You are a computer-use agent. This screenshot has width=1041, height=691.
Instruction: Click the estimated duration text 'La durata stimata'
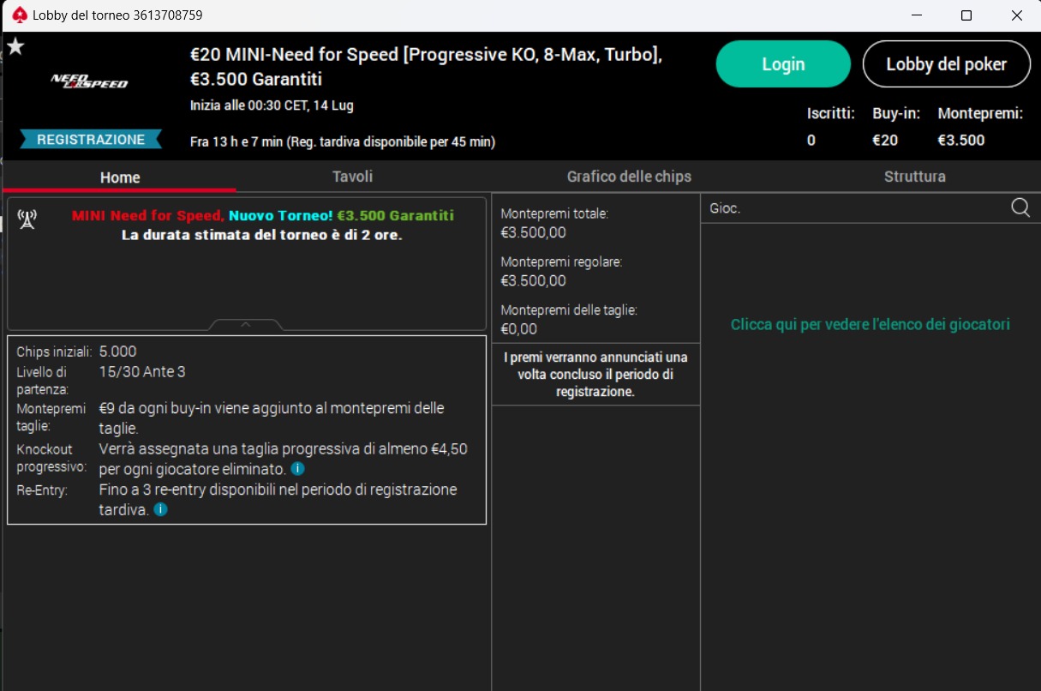point(261,235)
